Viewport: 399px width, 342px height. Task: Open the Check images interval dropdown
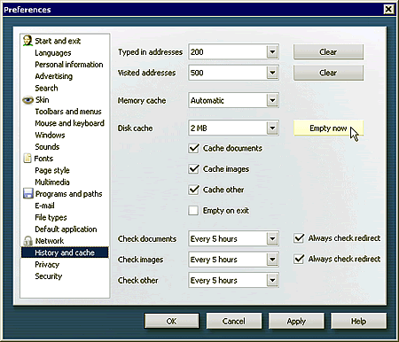click(272, 260)
